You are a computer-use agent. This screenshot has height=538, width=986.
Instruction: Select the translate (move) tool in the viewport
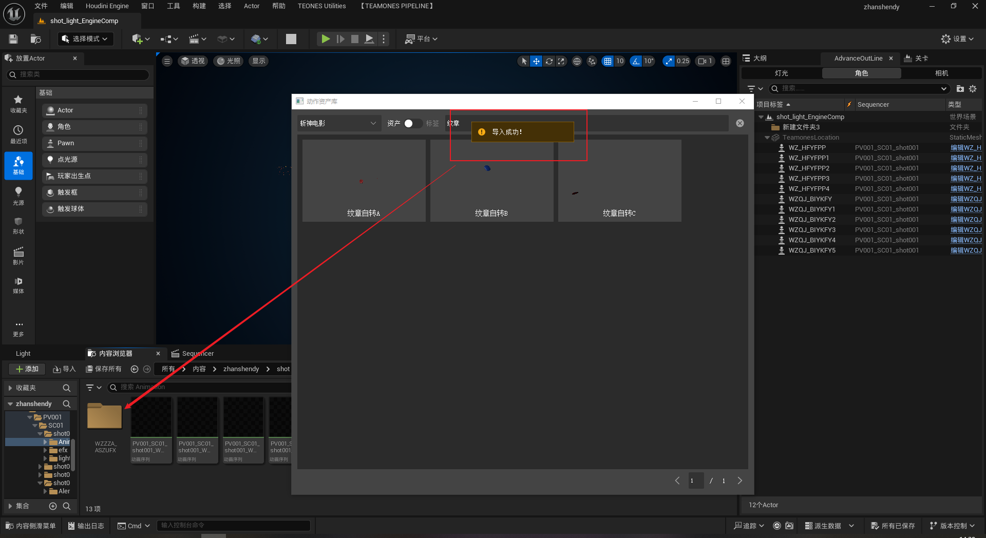pyautogui.click(x=536, y=61)
